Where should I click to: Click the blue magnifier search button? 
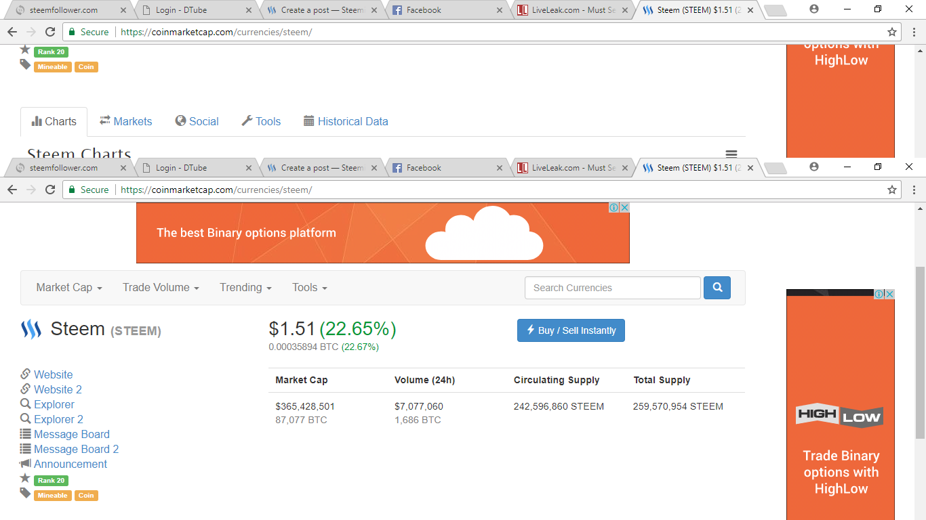pyautogui.click(x=717, y=288)
